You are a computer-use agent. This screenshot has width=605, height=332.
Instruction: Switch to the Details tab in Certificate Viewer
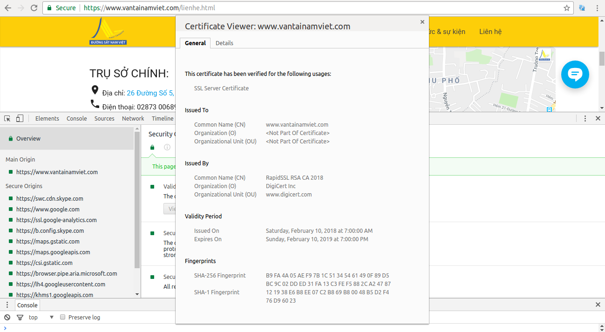click(x=224, y=43)
